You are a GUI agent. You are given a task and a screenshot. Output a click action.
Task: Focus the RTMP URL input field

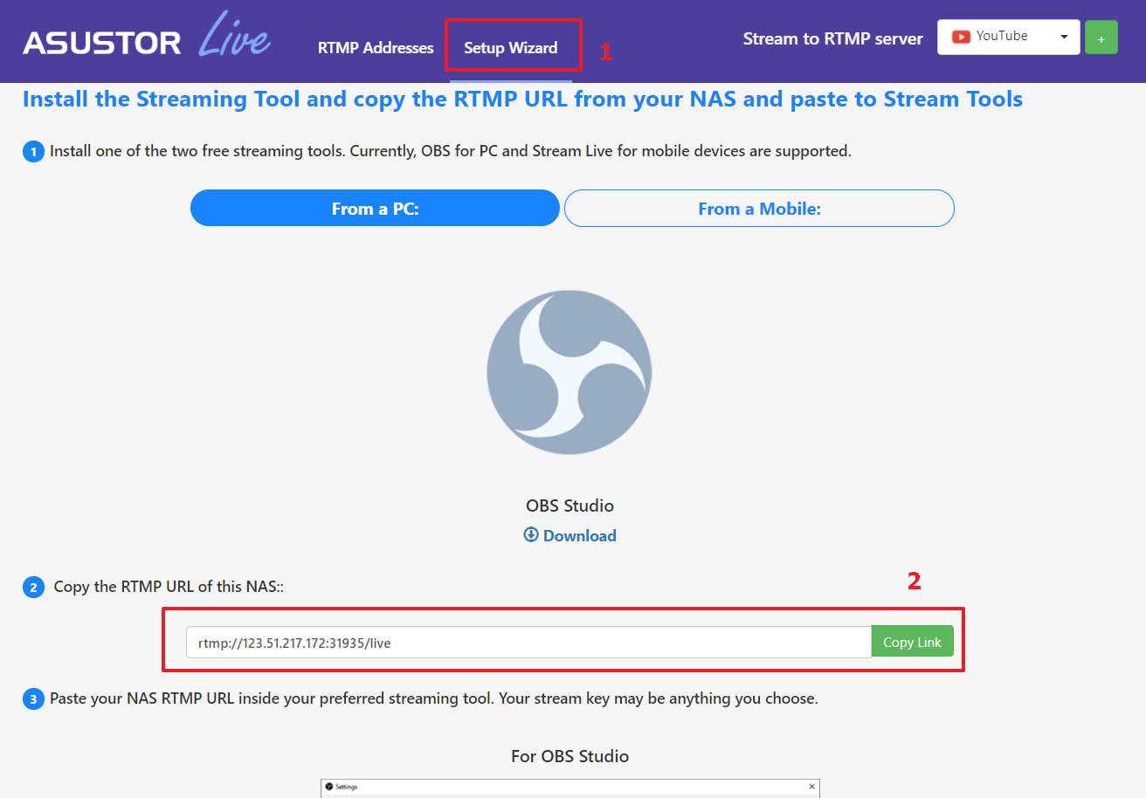(528, 643)
